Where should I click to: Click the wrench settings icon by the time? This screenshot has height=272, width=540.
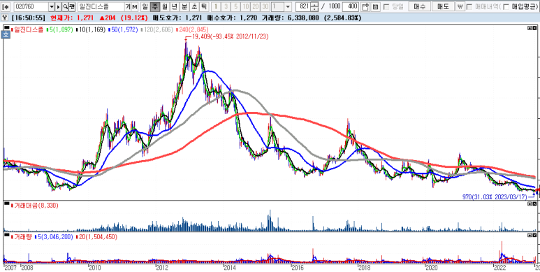coord(5,17)
